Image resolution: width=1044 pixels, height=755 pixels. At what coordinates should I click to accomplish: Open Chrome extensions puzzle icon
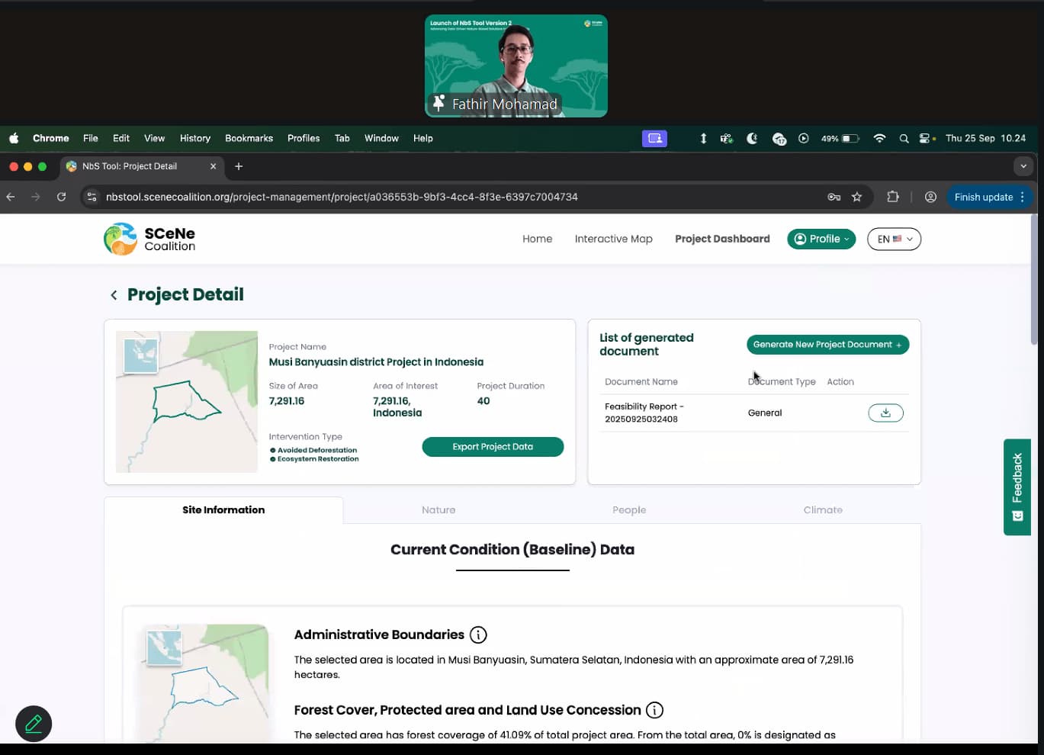[x=893, y=197]
